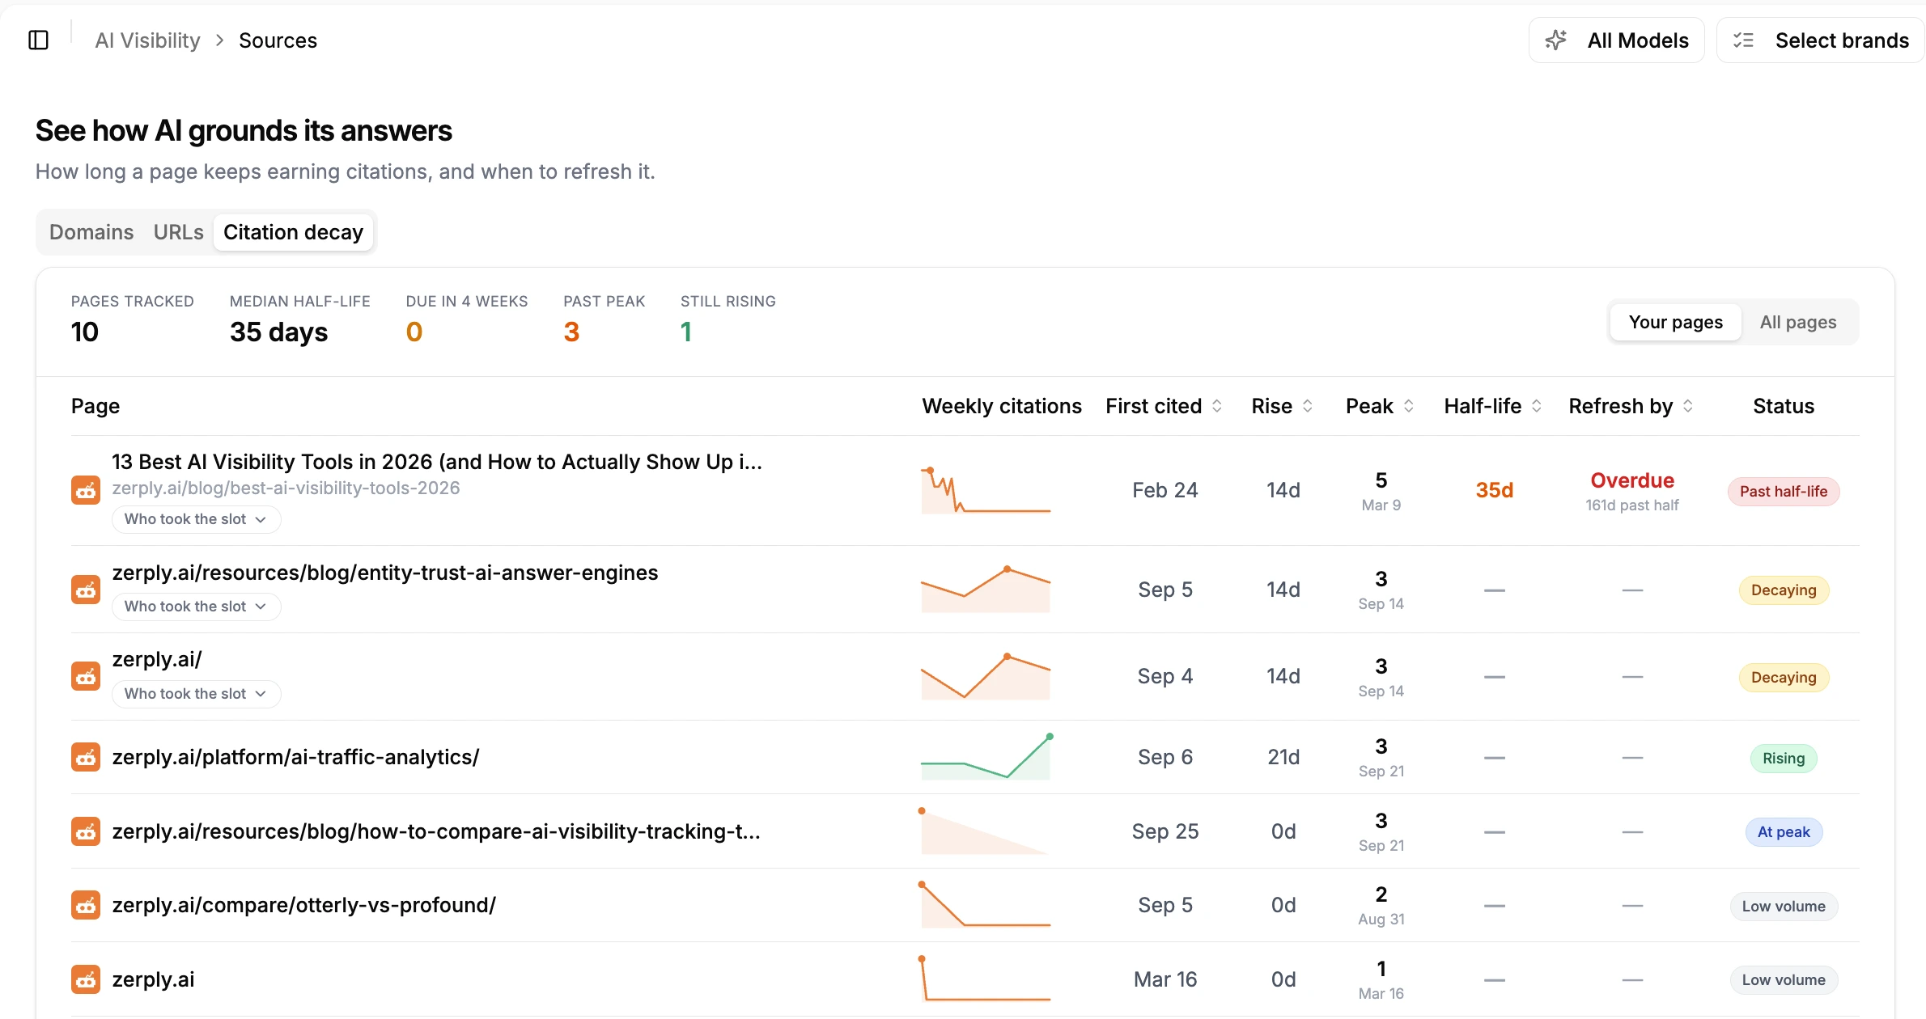Viewport: 1926px width, 1019px height.
Task: Open zerply.ai/platform/ai-traffic-analytics/ link
Action: tap(295, 757)
